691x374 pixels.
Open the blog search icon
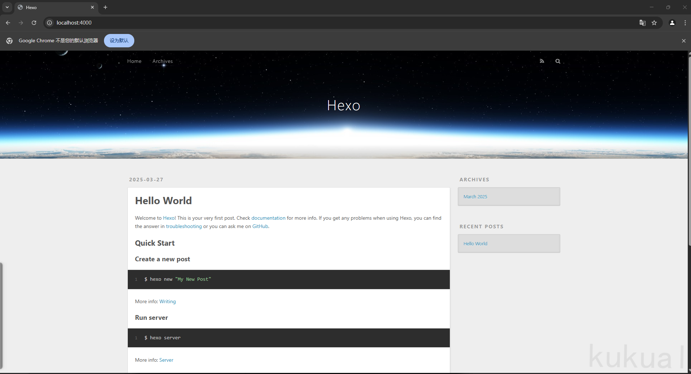[558, 61]
